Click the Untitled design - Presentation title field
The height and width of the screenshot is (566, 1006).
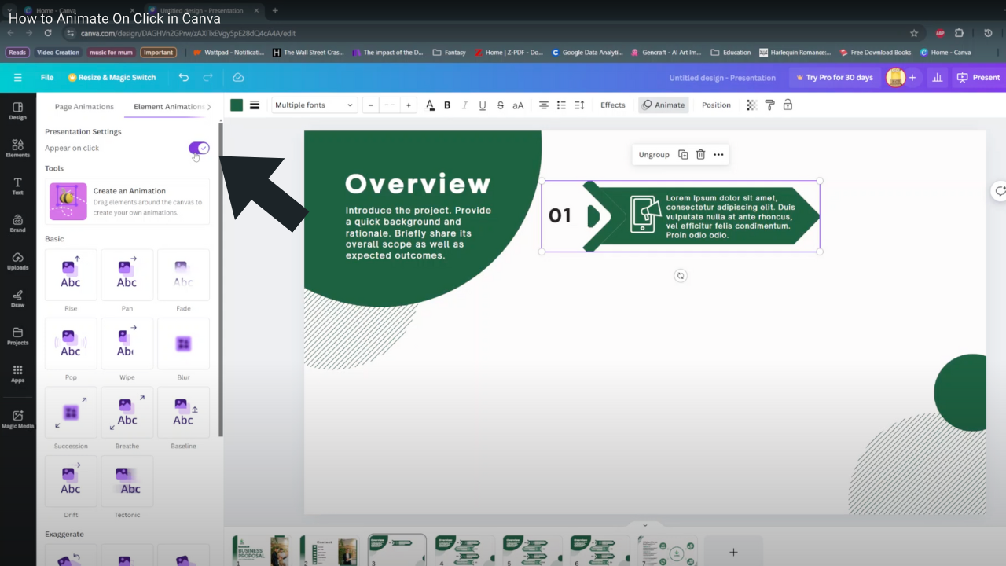tap(722, 77)
